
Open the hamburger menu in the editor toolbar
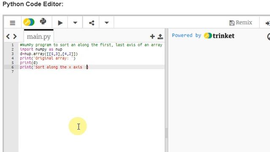tap(12, 23)
